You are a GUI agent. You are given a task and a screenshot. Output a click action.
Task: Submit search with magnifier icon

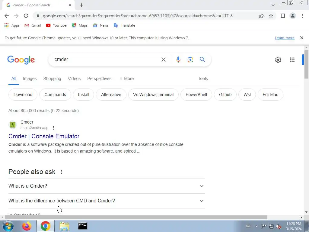pos(202,60)
